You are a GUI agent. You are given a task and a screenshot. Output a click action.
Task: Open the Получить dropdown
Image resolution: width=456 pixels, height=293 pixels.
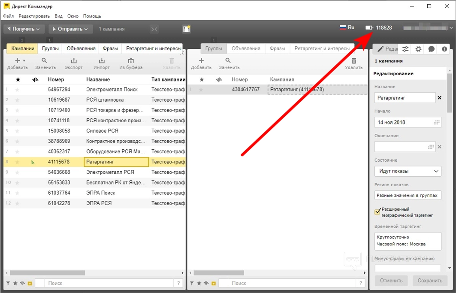(x=24, y=29)
